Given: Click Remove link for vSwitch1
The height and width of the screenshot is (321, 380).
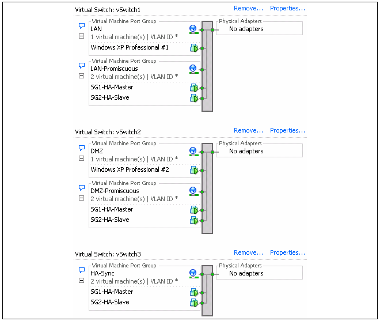Looking at the screenshot, I should point(248,9).
